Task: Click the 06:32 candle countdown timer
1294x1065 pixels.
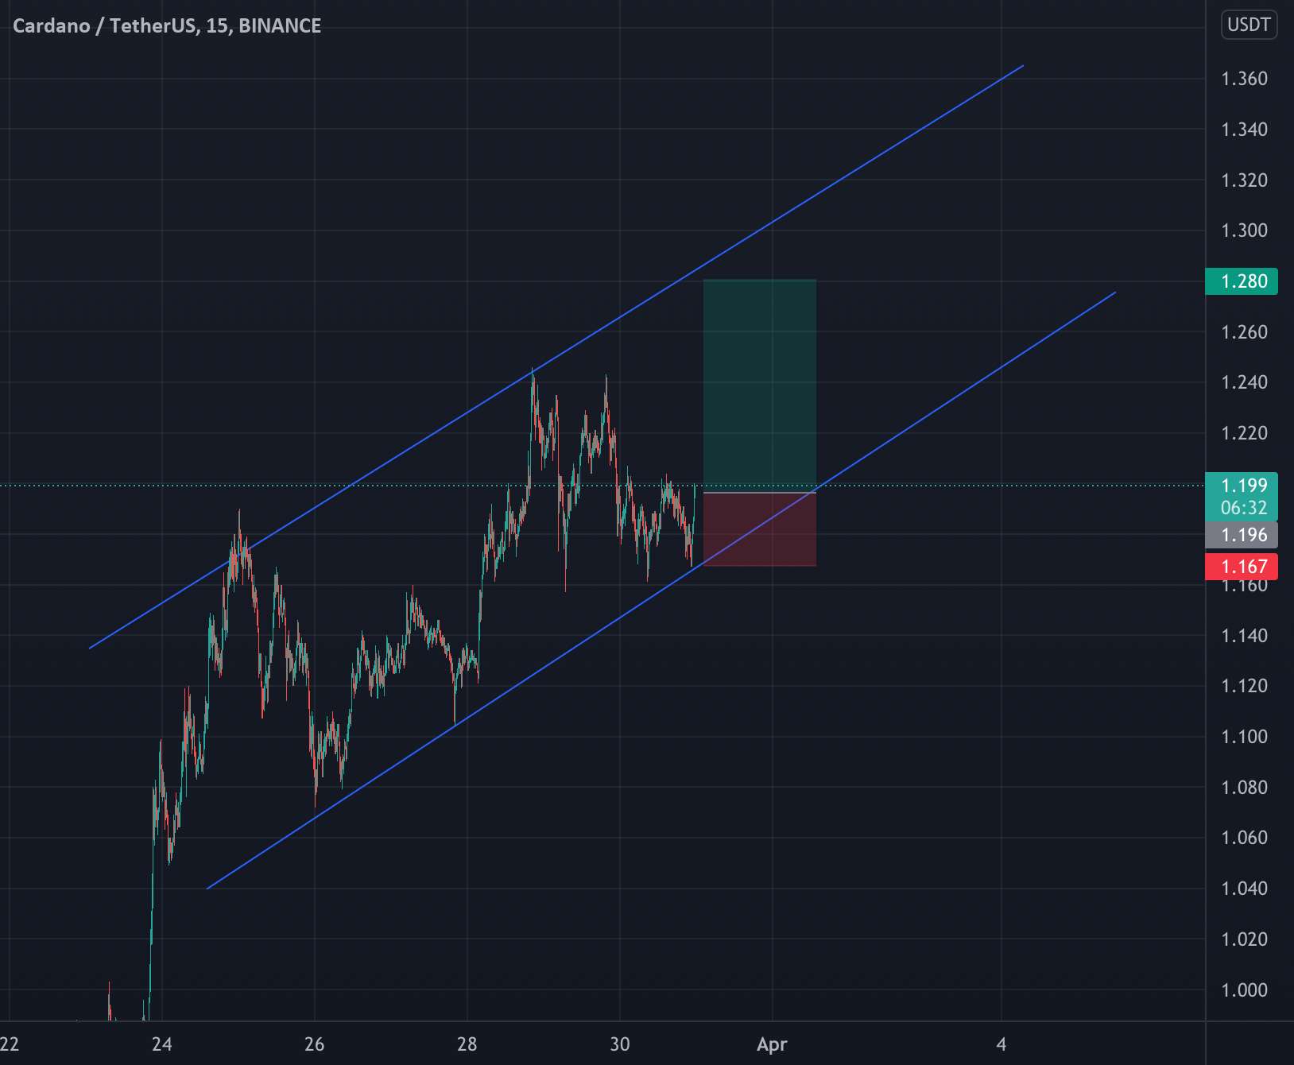Action: click(1244, 509)
